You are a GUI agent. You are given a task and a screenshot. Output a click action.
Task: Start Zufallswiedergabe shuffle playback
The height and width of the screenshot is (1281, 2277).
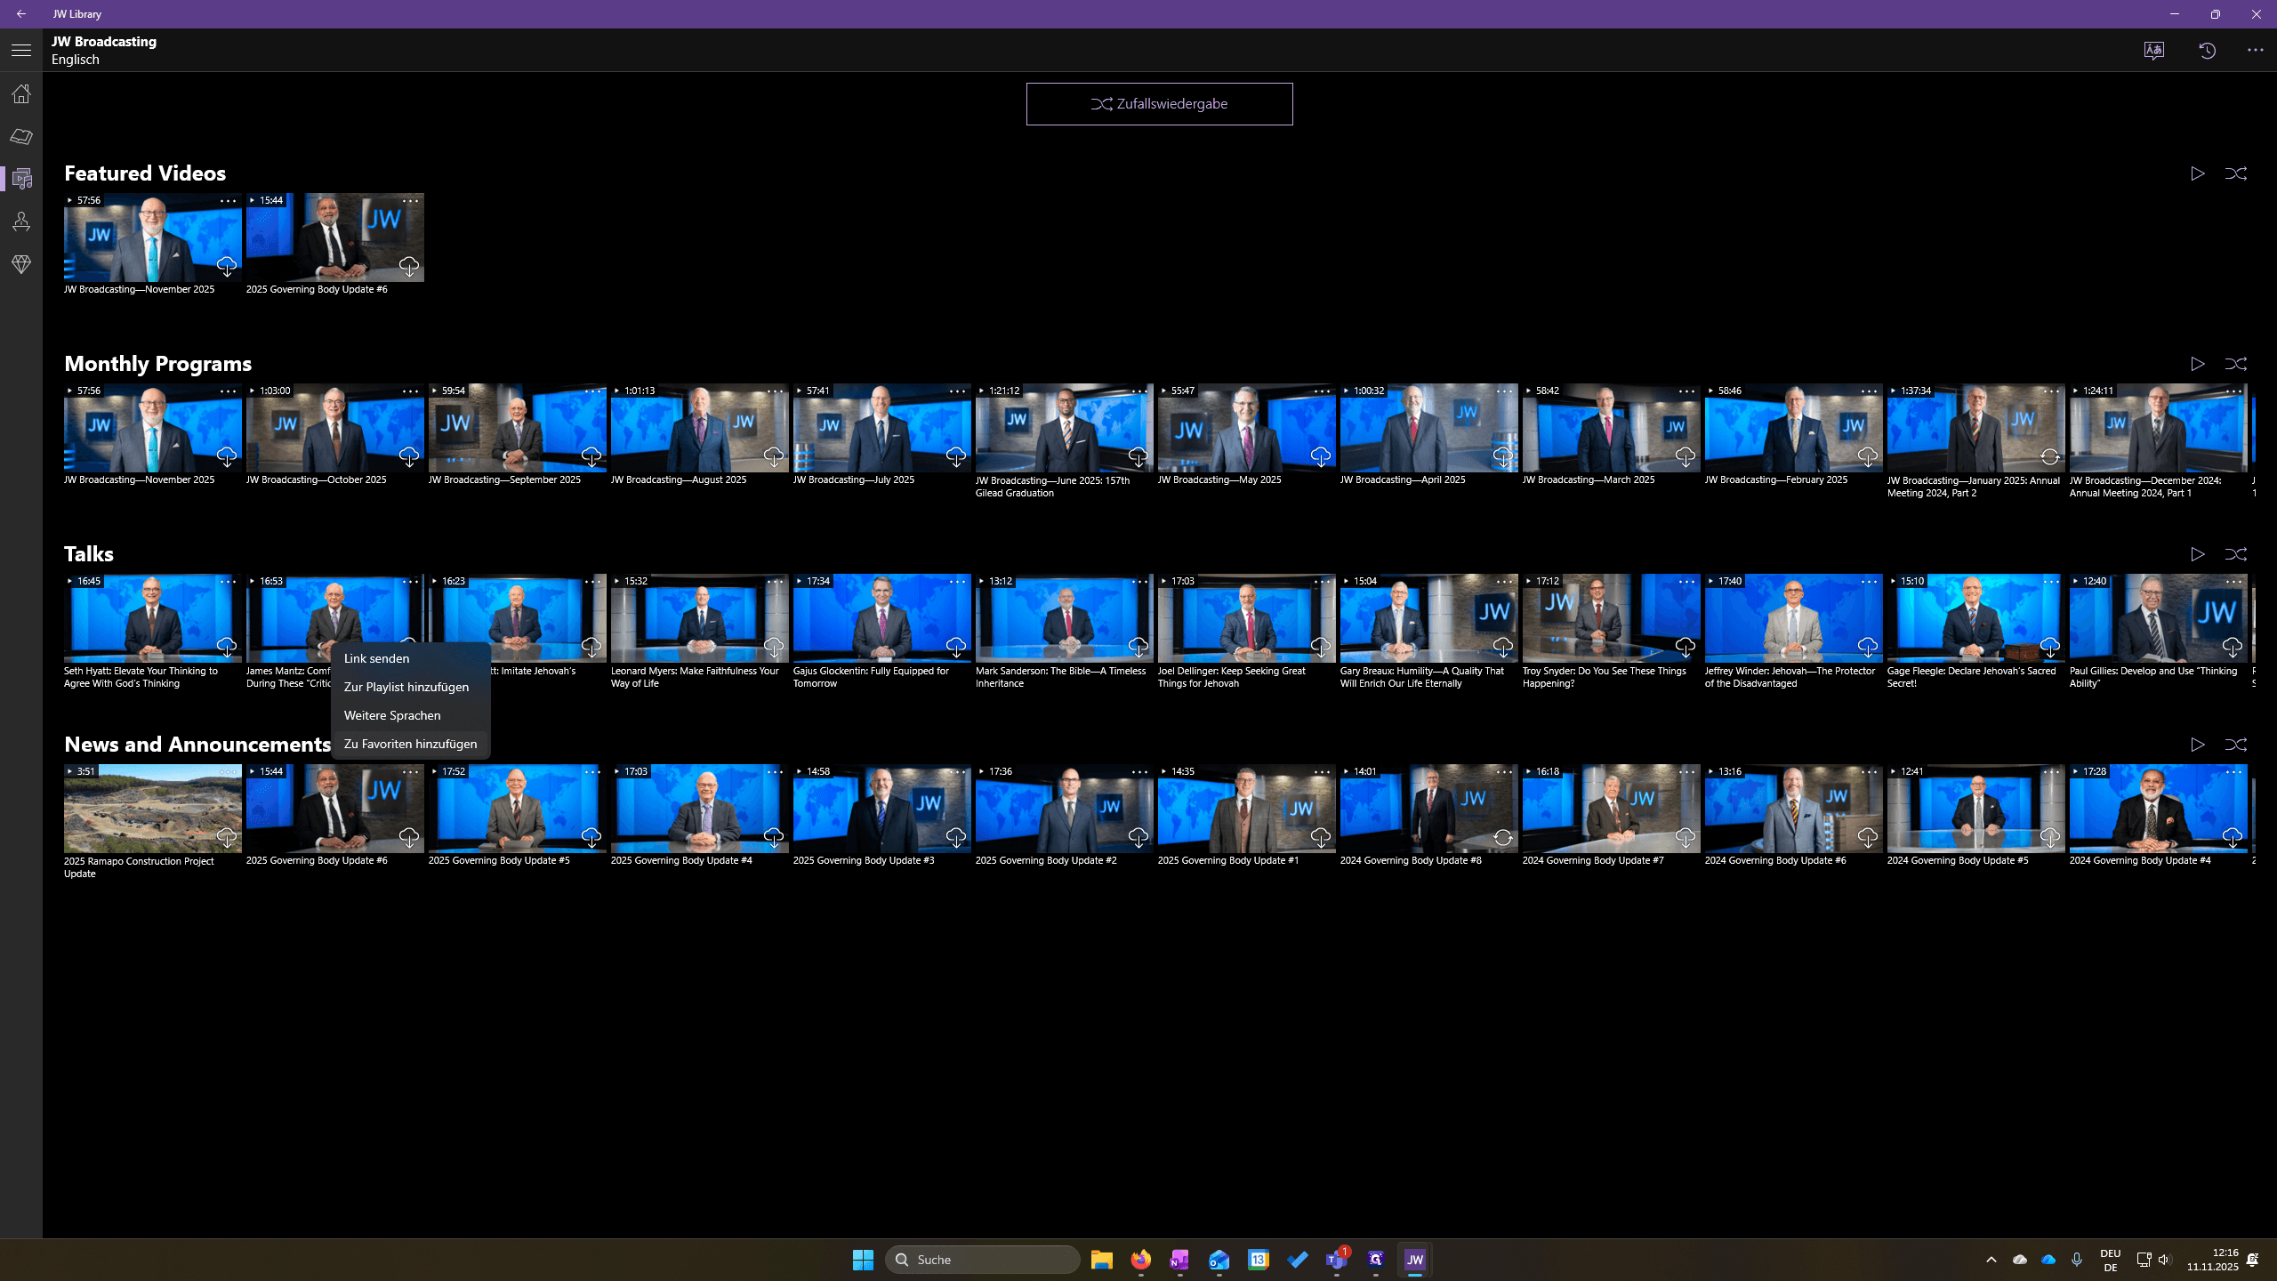coord(1159,104)
